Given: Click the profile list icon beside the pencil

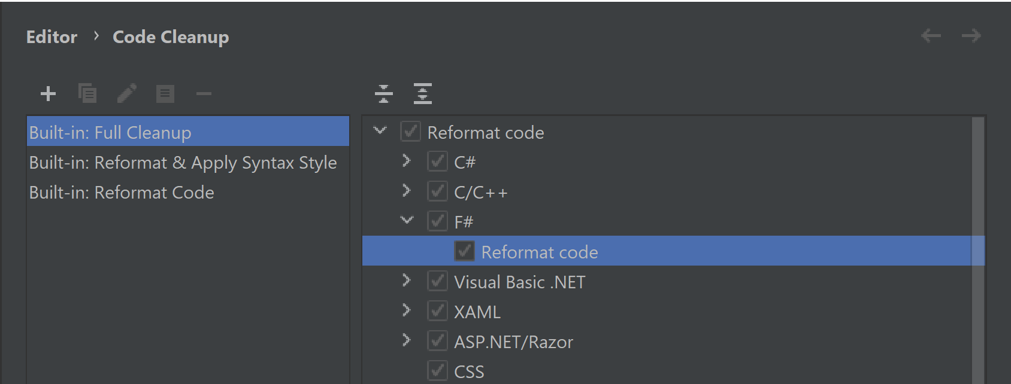Looking at the screenshot, I should [x=165, y=94].
